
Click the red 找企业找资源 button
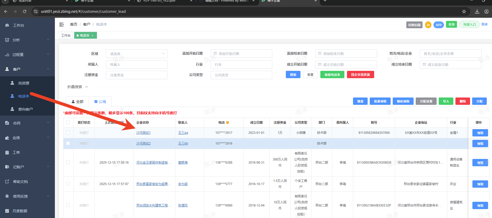[361, 74]
